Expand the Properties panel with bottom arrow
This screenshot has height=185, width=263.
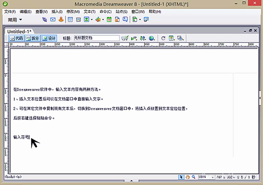point(131,181)
